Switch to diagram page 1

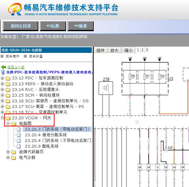click(138, 50)
